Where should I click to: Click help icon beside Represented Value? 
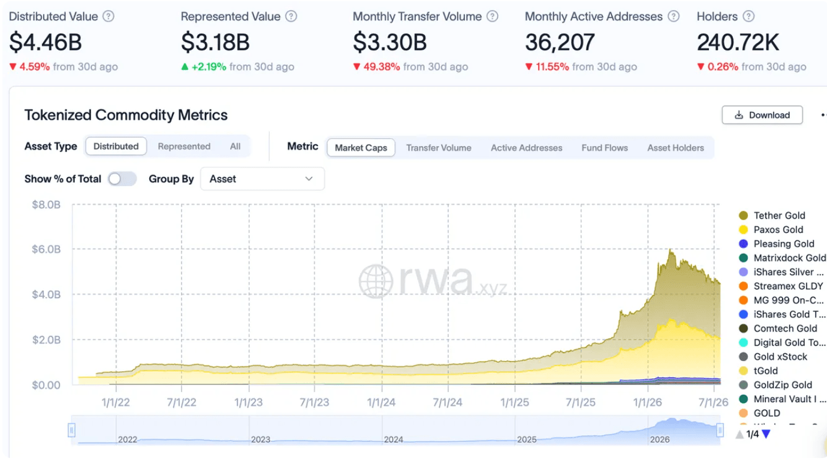click(291, 17)
